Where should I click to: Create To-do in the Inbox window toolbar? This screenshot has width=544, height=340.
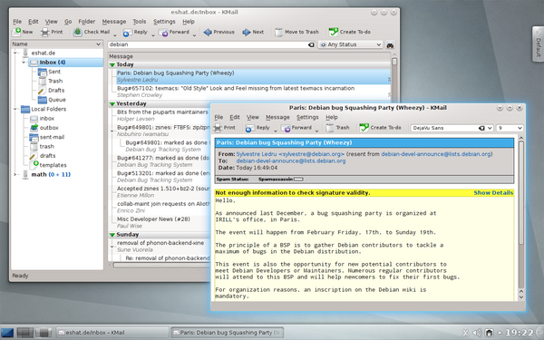pyautogui.click(x=350, y=32)
